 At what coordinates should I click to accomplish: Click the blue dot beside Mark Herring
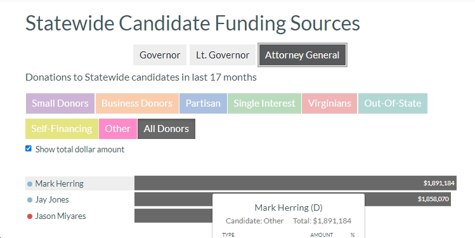(30, 183)
